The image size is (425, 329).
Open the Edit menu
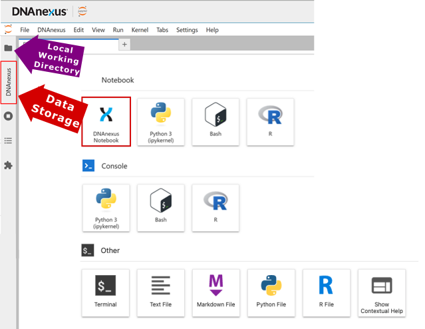78,30
